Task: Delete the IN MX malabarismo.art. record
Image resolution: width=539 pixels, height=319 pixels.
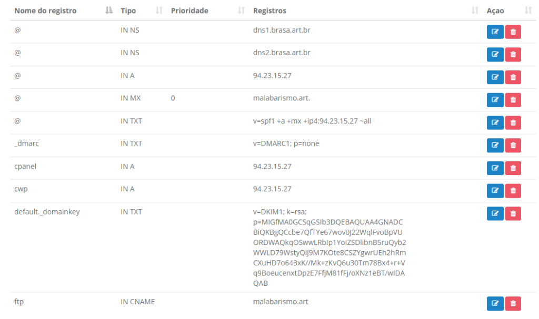Action: [x=513, y=100]
